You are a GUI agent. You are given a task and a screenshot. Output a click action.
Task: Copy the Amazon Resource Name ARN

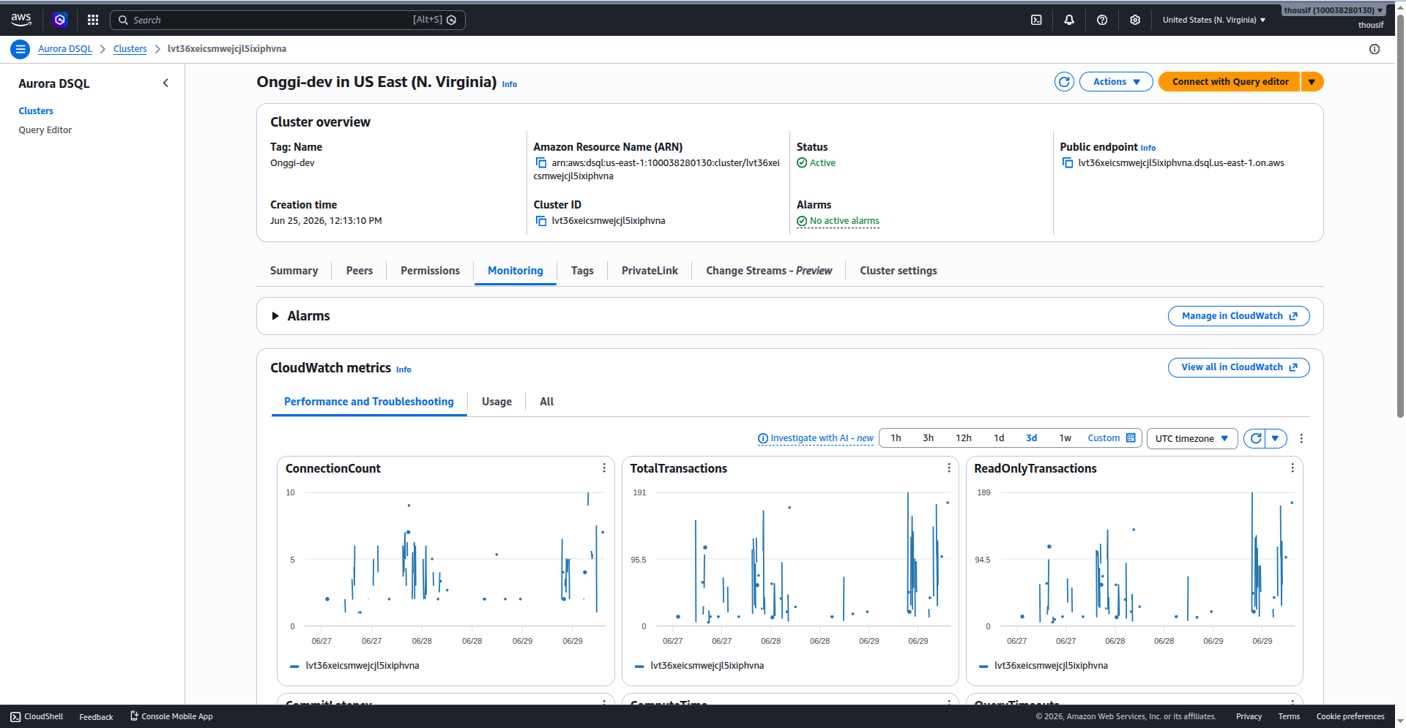[x=541, y=162]
